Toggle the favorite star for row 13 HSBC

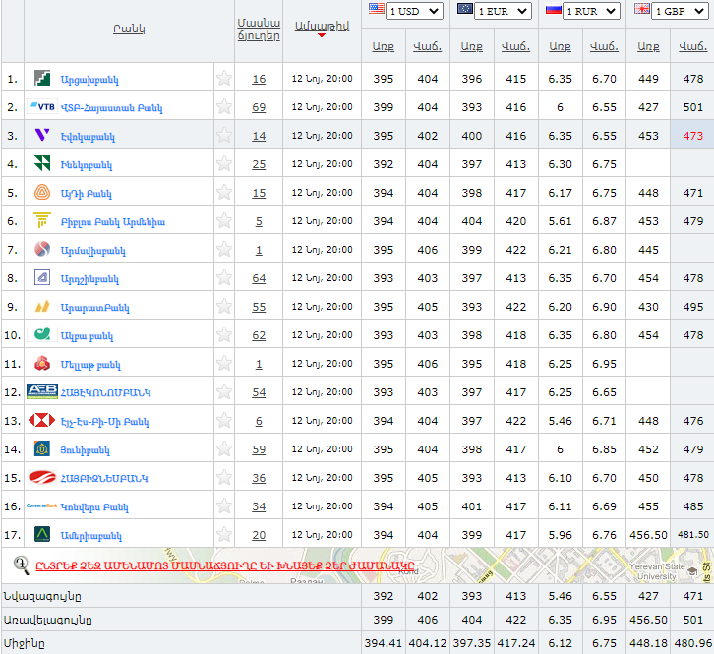click(224, 420)
